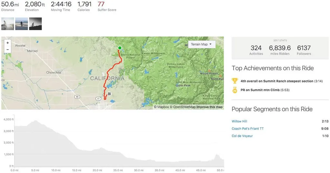This screenshot has width=330, height=173.
Task: Open the Col de Voyeur segment
Action: point(242,136)
